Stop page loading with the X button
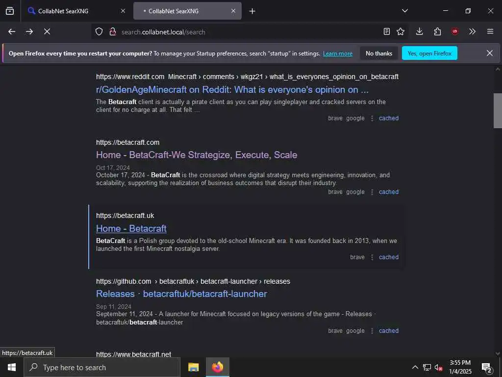Viewport: 502px width, 377px height. pos(47,31)
